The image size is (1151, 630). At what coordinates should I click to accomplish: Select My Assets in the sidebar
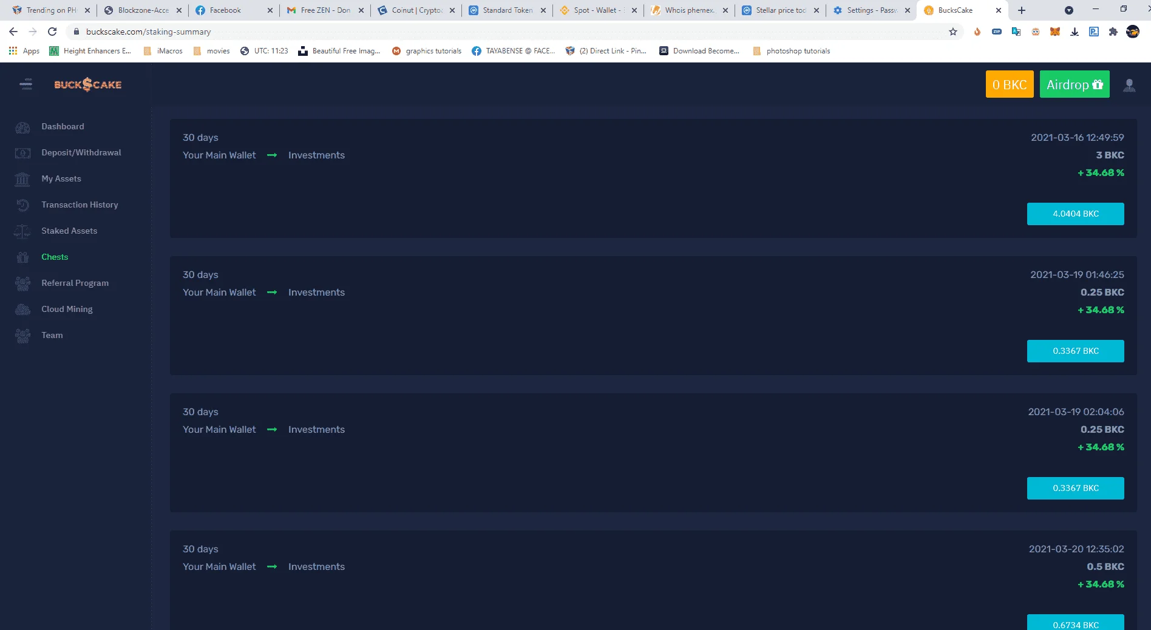(61, 178)
